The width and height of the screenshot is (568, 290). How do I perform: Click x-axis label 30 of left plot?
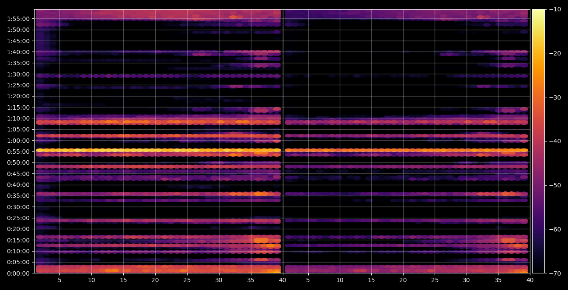pos(219,280)
